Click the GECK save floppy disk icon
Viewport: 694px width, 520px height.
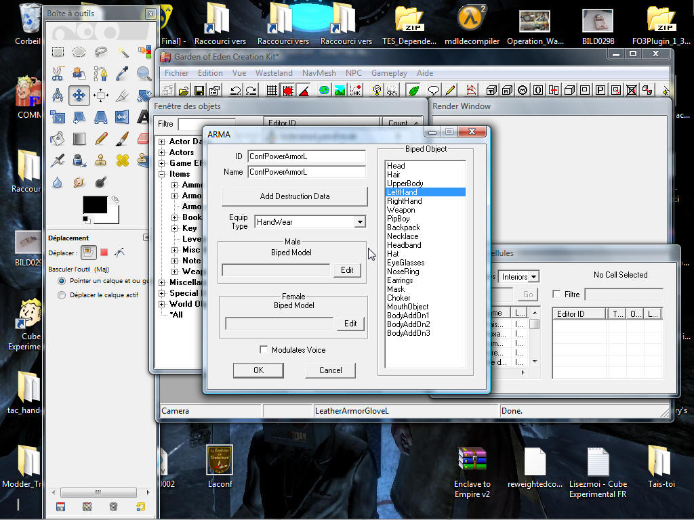[x=199, y=91]
